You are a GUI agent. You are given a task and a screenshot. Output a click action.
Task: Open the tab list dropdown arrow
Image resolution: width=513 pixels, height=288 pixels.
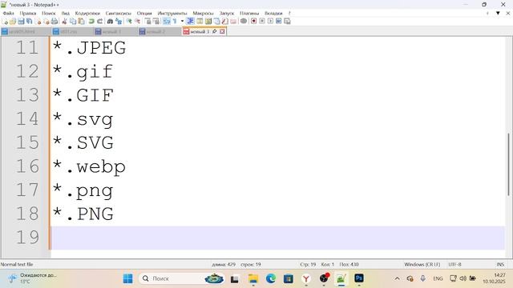tap(498, 13)
